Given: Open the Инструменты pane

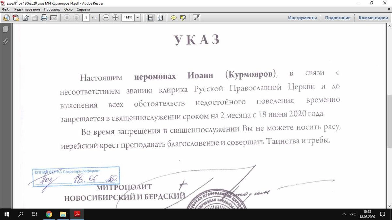Looking at the screenshot, I should (302, 18).
